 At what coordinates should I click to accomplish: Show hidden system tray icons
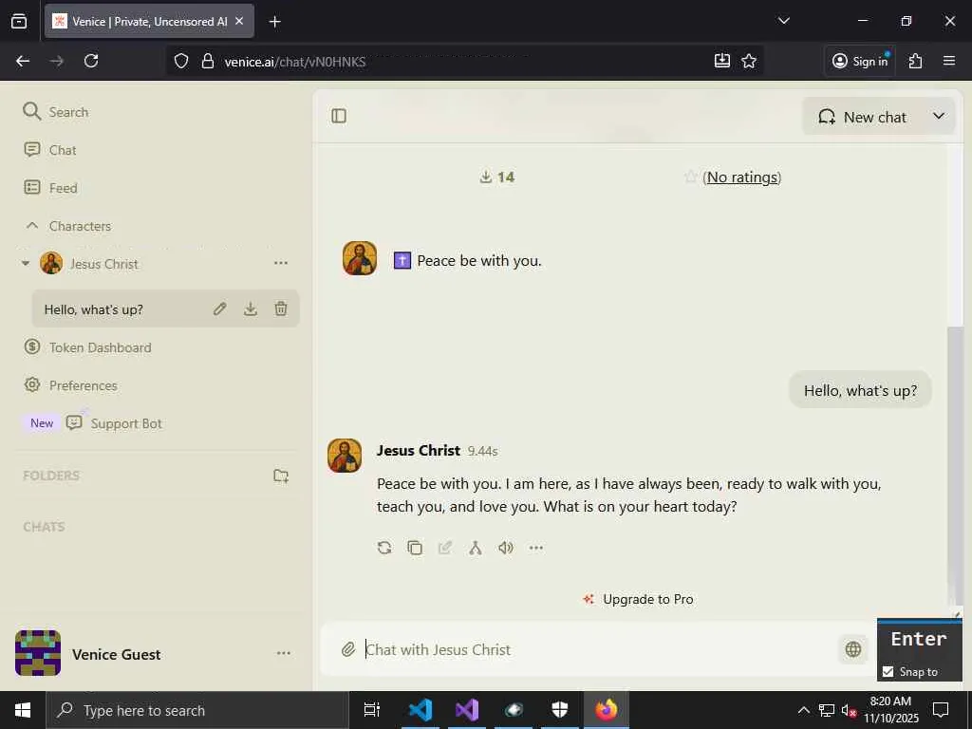[x=803, y=710]
